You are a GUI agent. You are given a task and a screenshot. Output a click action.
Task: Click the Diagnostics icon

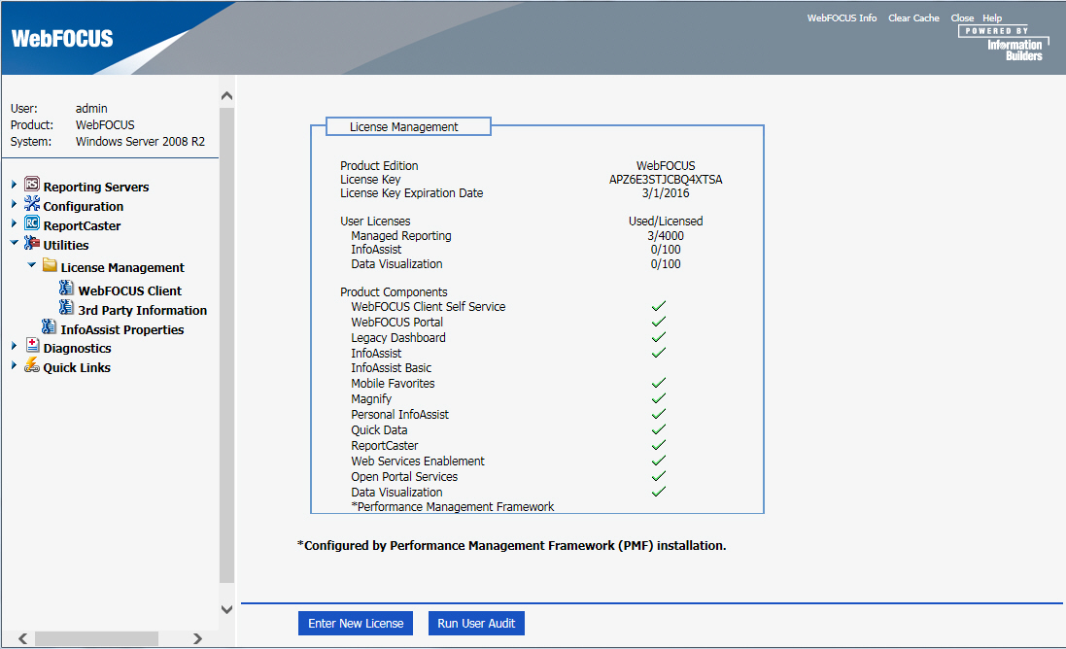point(33,345)
